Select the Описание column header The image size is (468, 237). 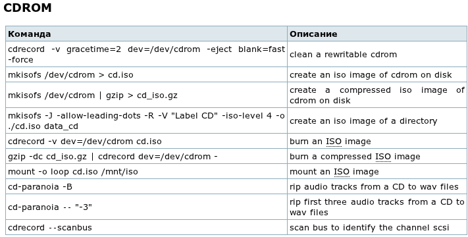313,34
